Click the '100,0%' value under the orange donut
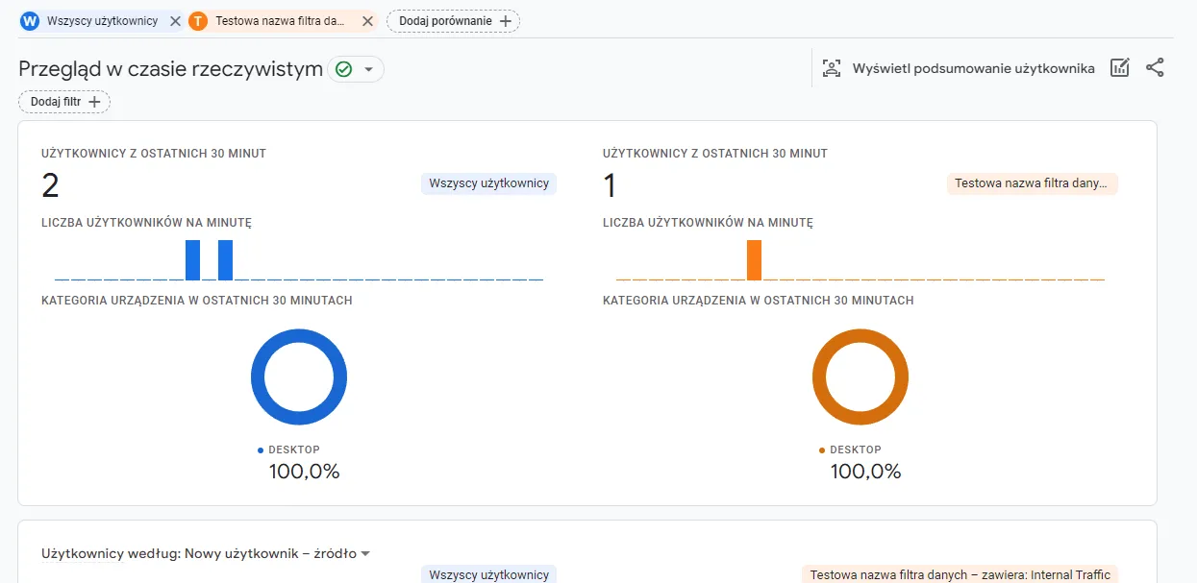Viewport: 1197px width, 583px height. click(865, 472)
